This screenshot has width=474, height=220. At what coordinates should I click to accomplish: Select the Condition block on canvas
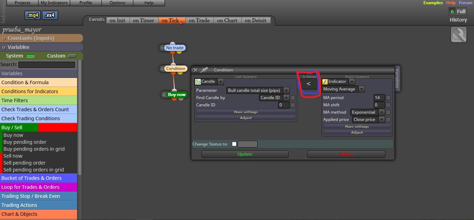pyautogui.click(x=175, y=69)
